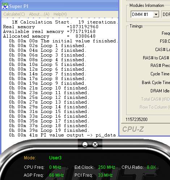Click the CPU Freq 0 MHz value

[x=55, y=167]
